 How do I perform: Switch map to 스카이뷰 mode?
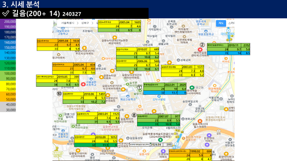[231, 23]
